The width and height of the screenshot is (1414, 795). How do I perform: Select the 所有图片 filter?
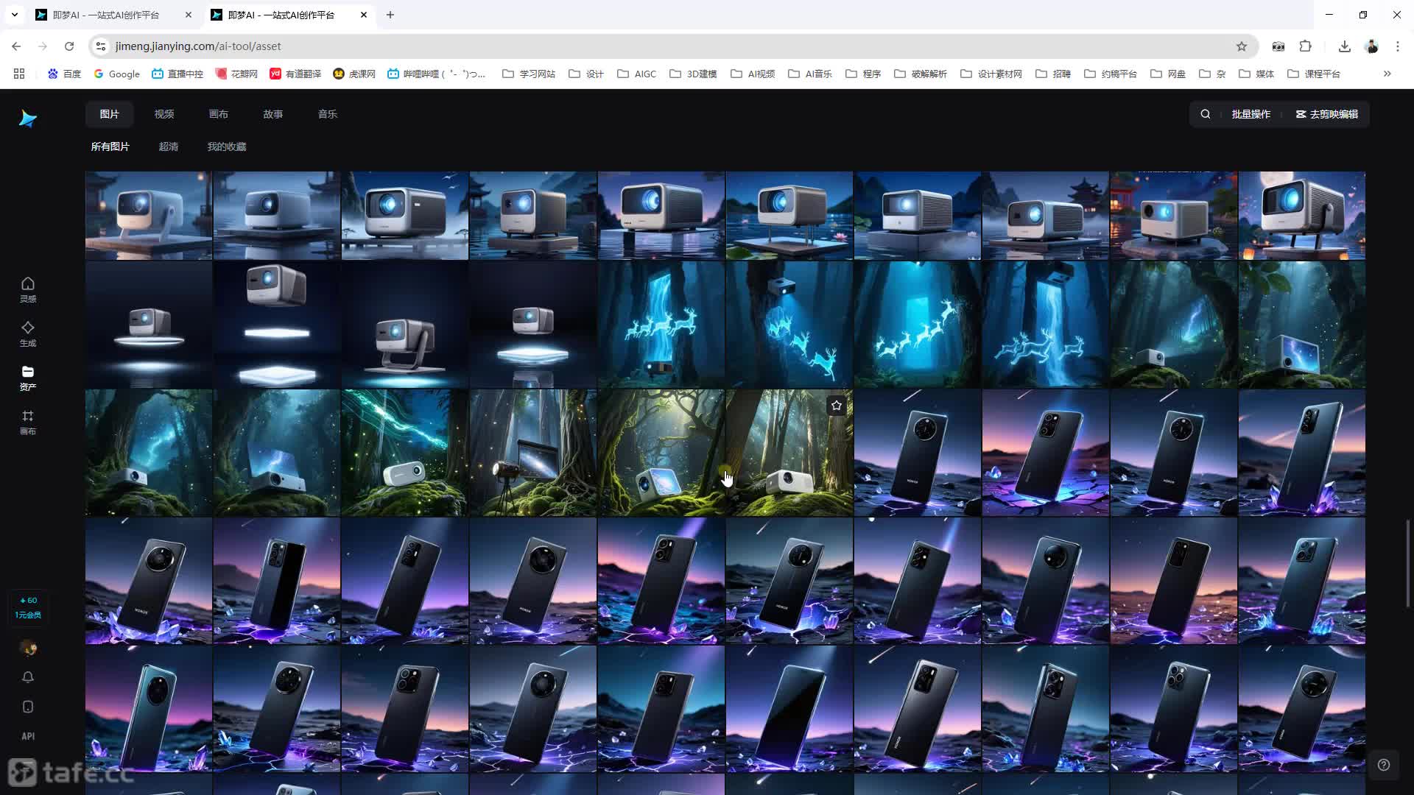click(110, 146)
